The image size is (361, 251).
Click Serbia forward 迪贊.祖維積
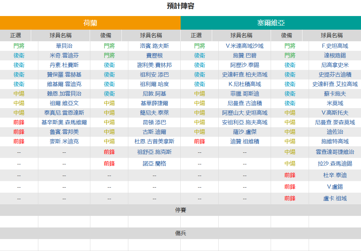click(x=245, y=141)
